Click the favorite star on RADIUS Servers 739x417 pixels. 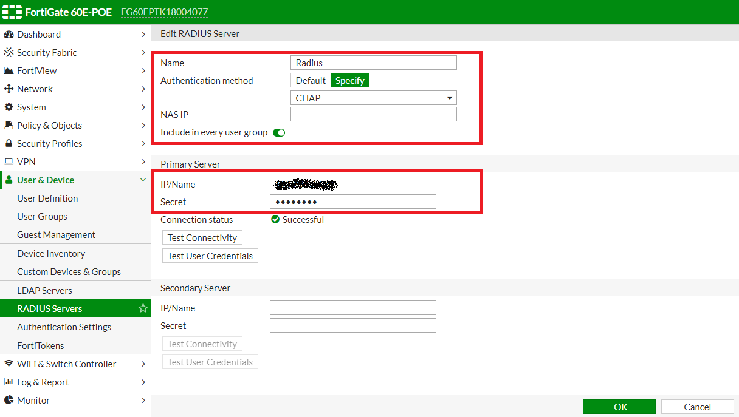click(x=143, y=308)
